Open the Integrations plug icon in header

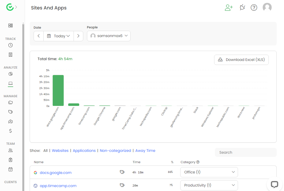242,7
